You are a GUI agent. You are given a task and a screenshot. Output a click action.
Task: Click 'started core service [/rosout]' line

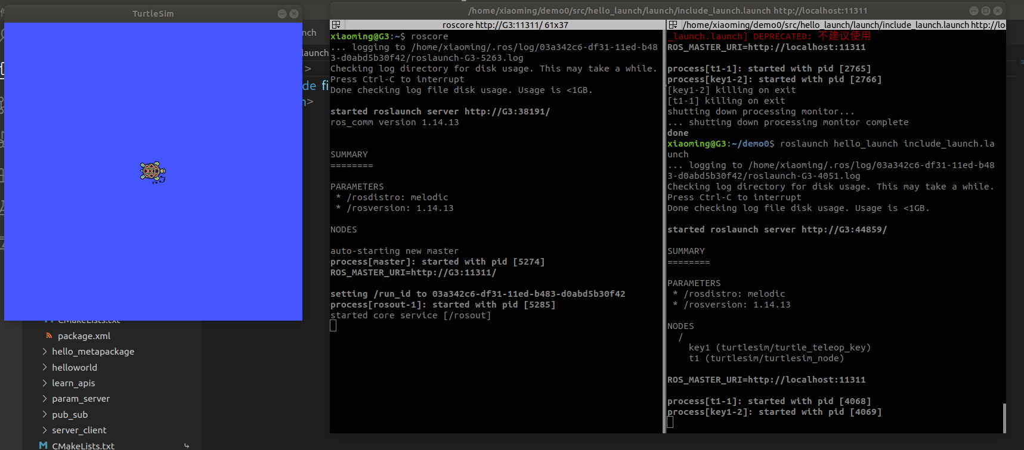[x=411, y=315]
